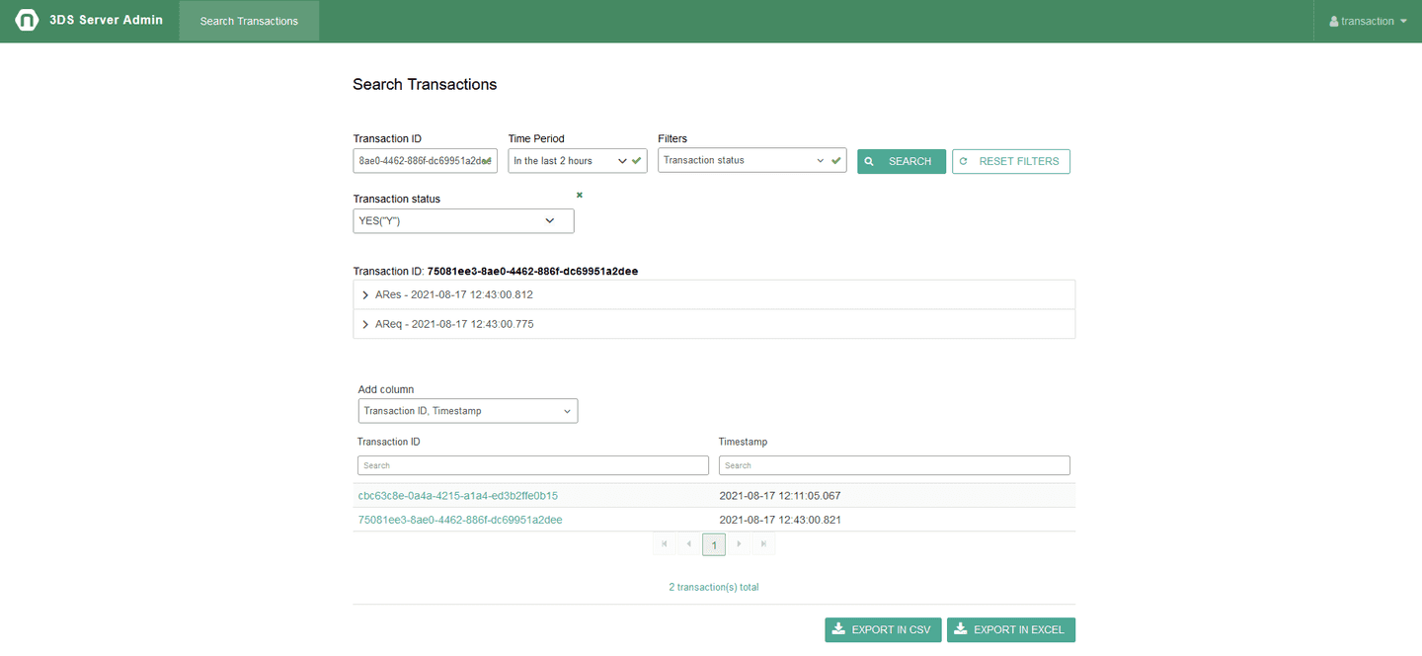Click the 3DS Server Admin logo icon

[x=27, y=19]
